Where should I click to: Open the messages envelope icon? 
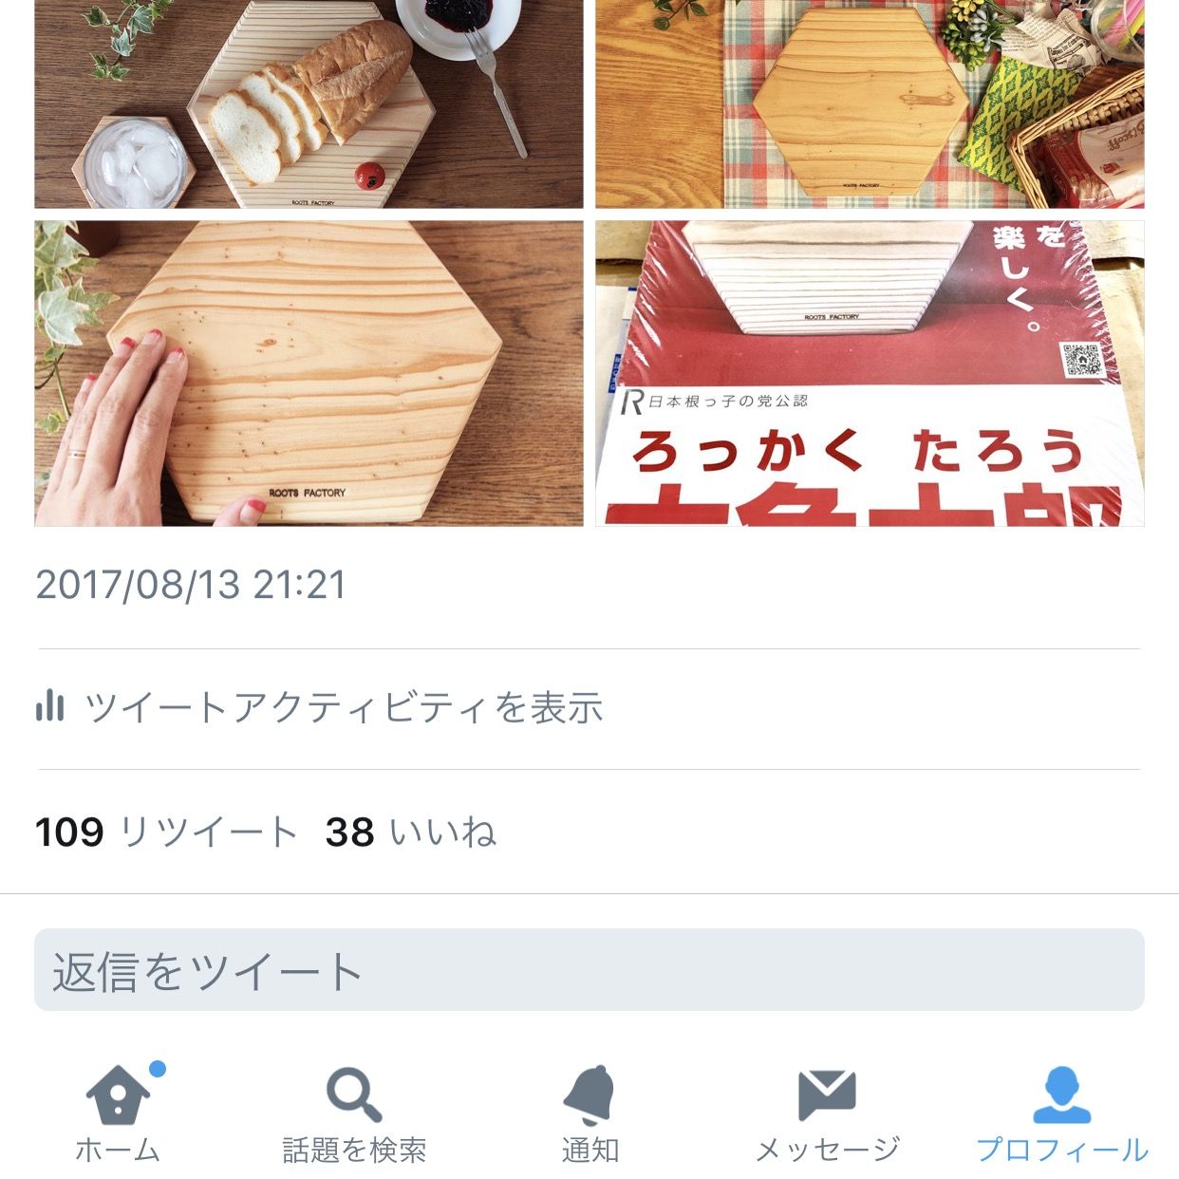click(827, 1095)
